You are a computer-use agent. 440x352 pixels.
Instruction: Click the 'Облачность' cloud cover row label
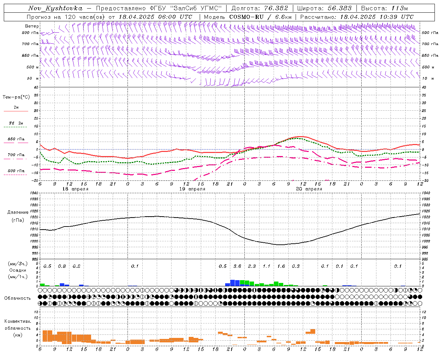18,298
